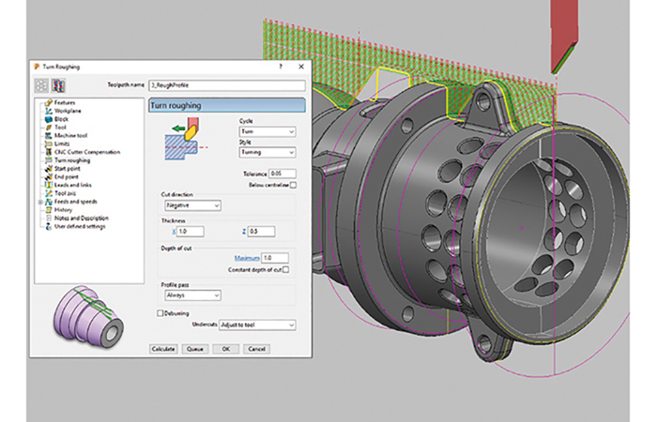This screenshot has width=657, height=422.
Task: Click the colored toolpath copy icon
Action: (x=58, y=86)
